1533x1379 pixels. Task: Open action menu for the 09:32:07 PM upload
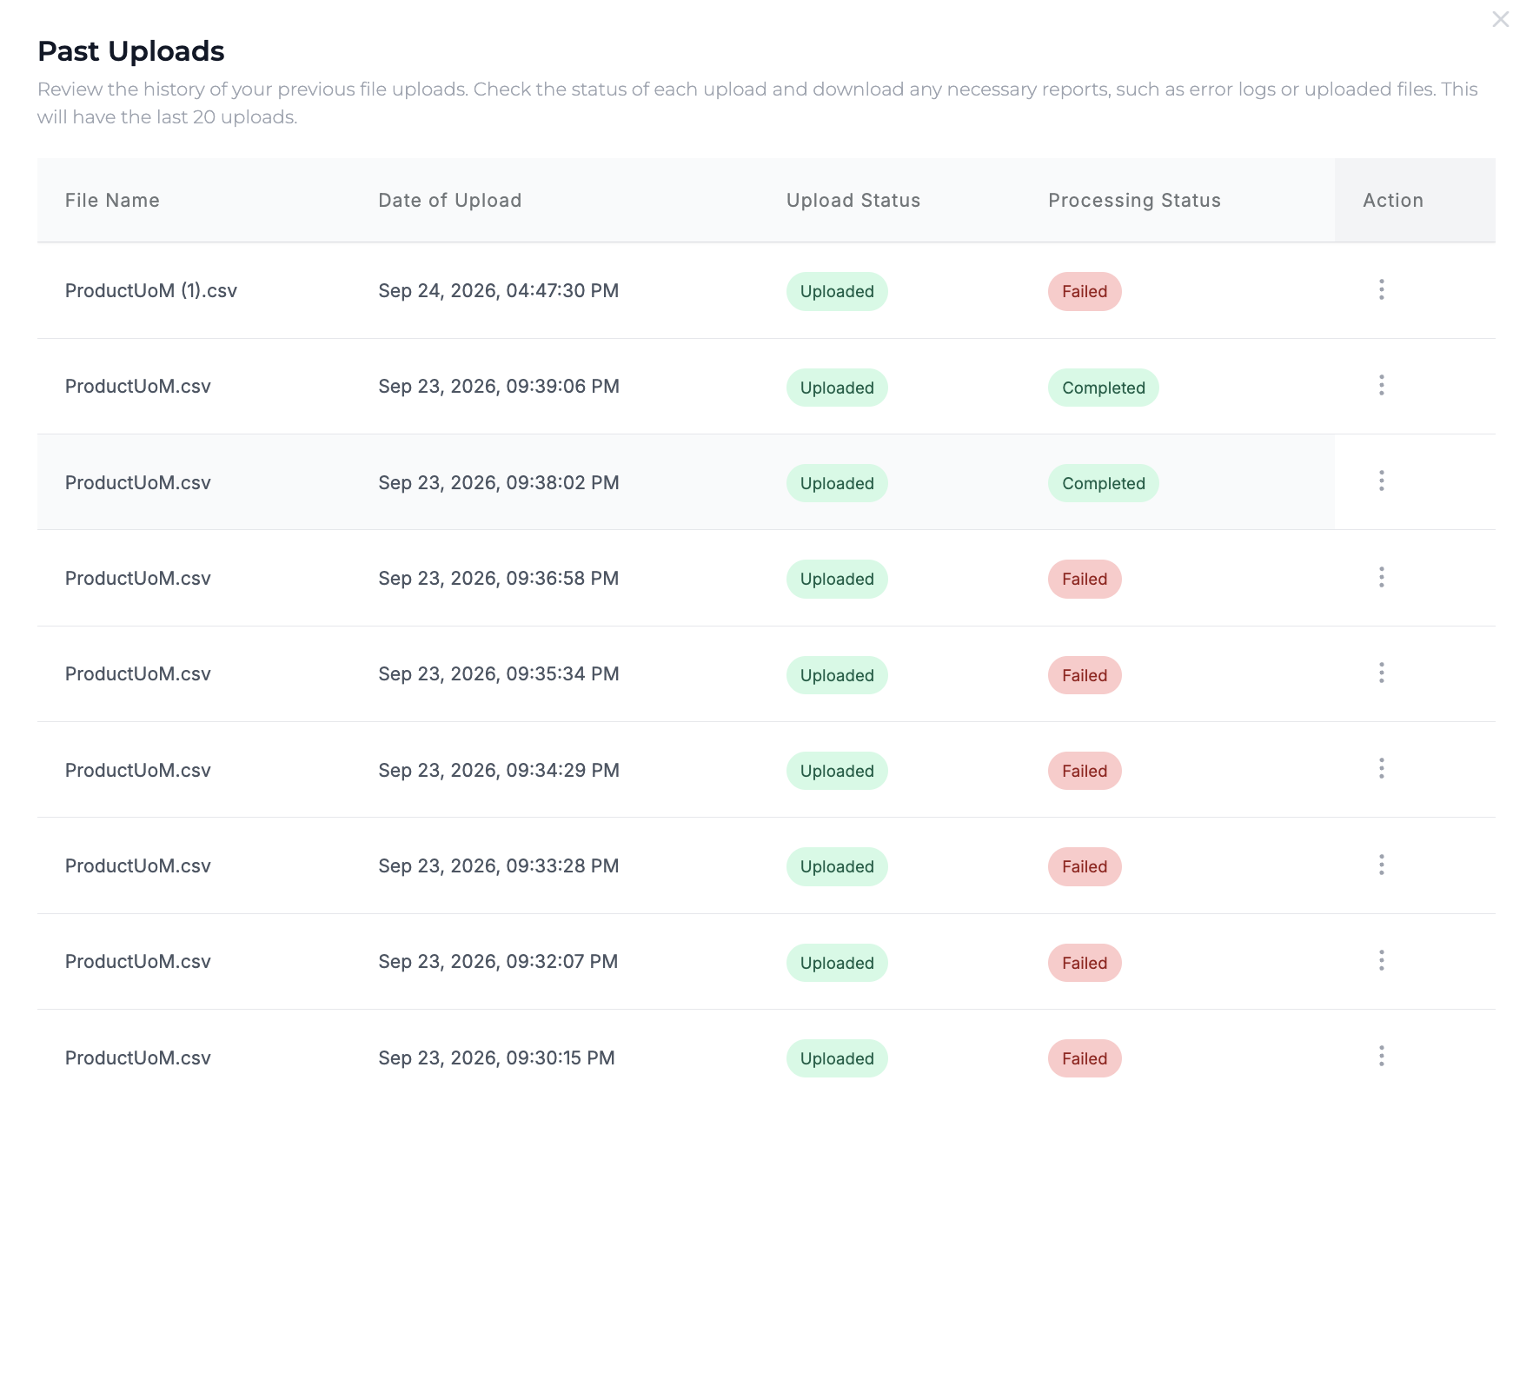1381,960
